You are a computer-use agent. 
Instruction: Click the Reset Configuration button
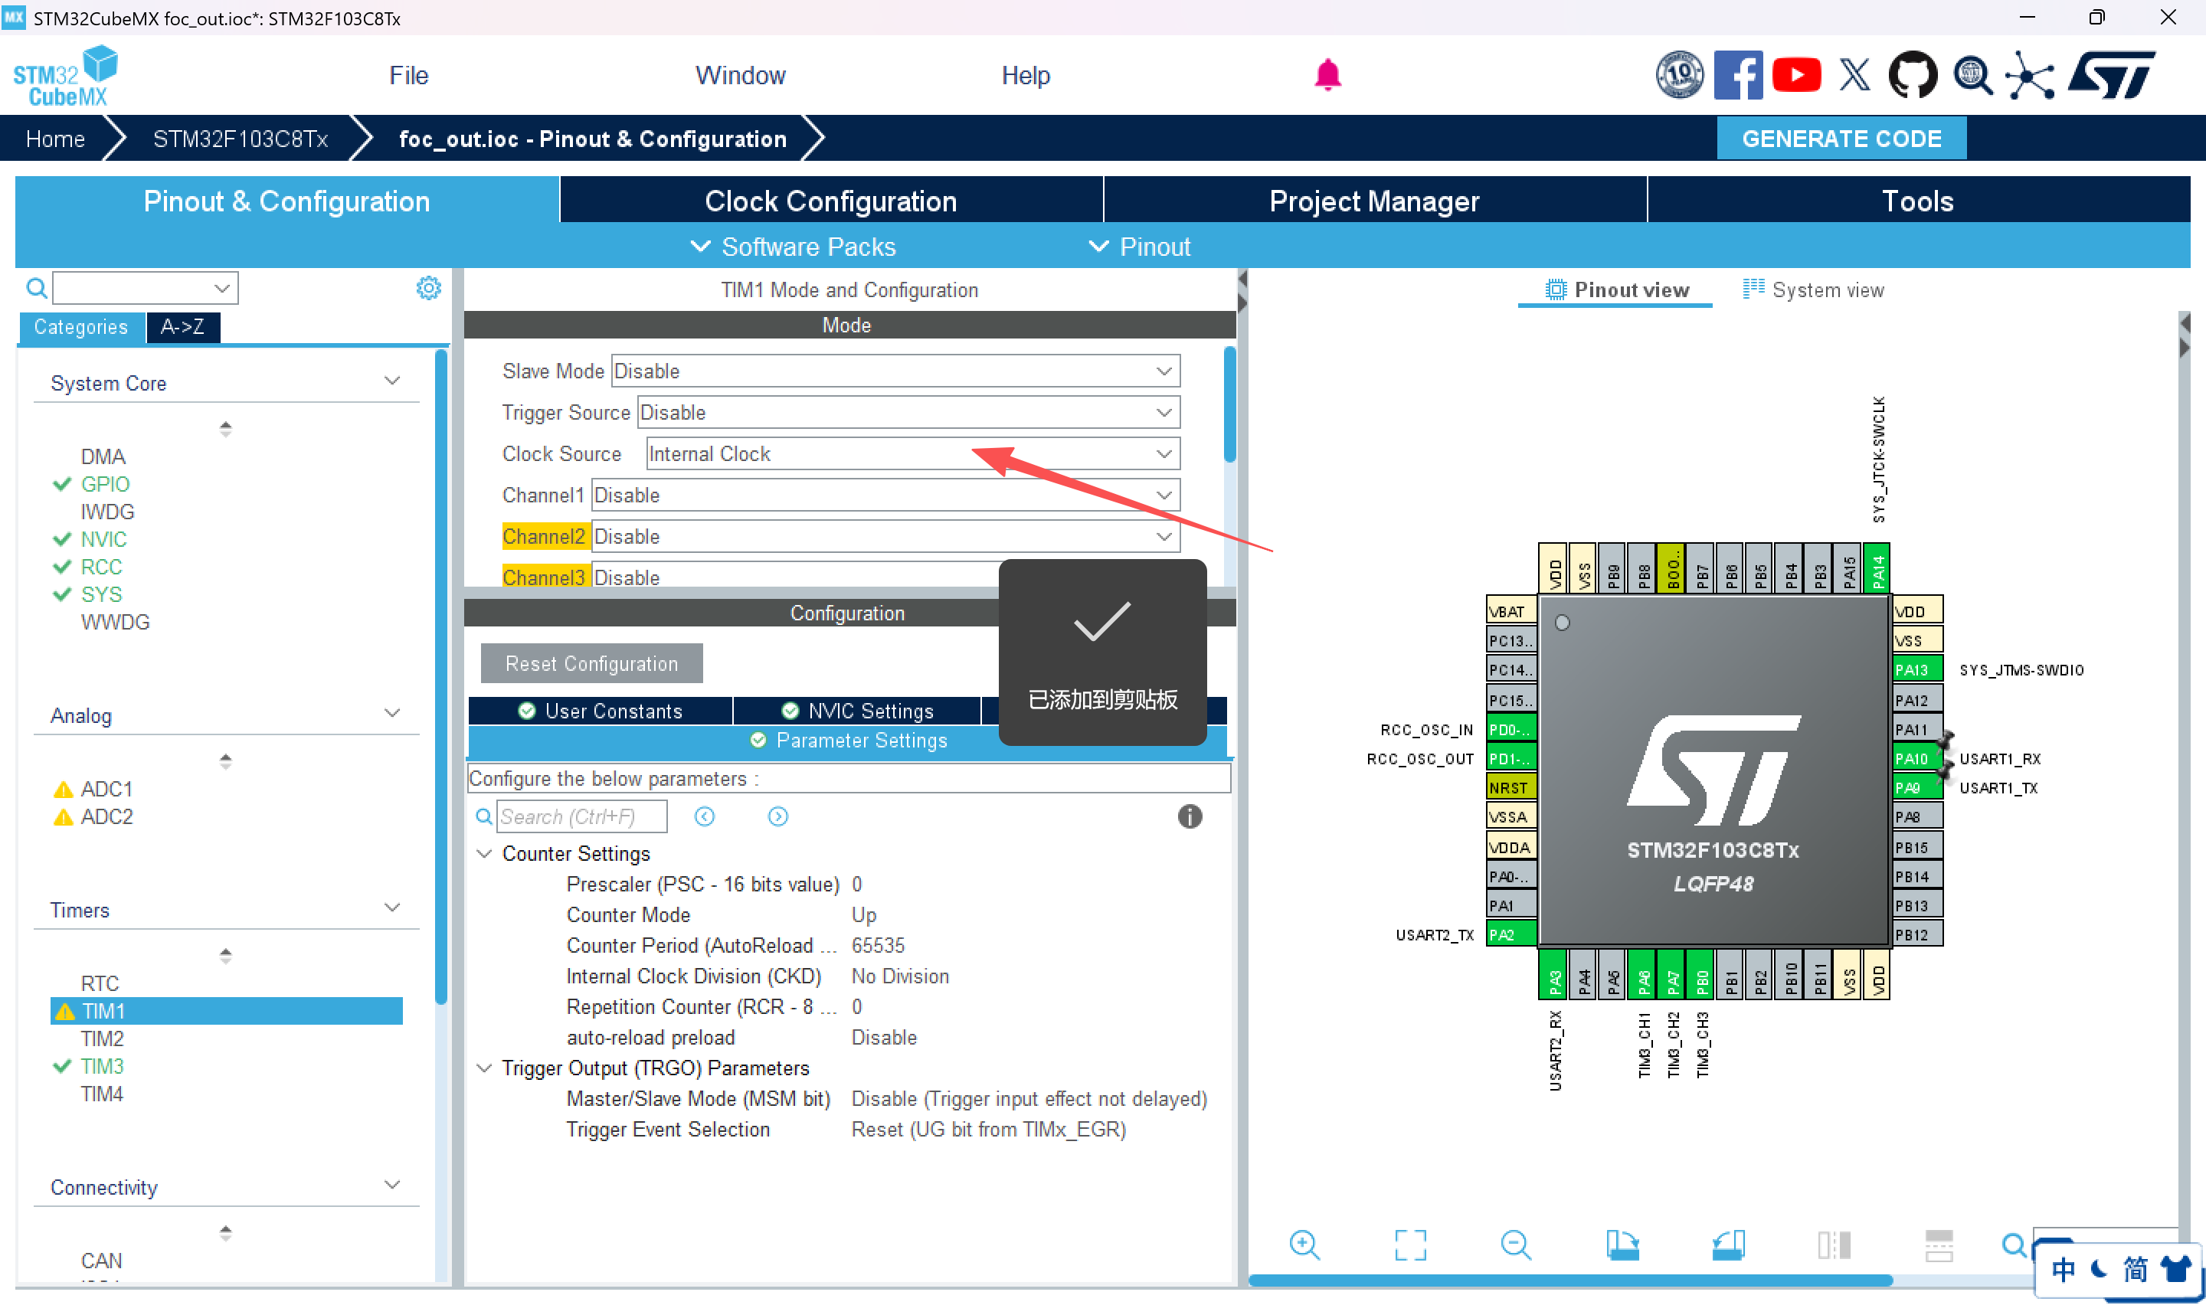[x=591, y=663]
